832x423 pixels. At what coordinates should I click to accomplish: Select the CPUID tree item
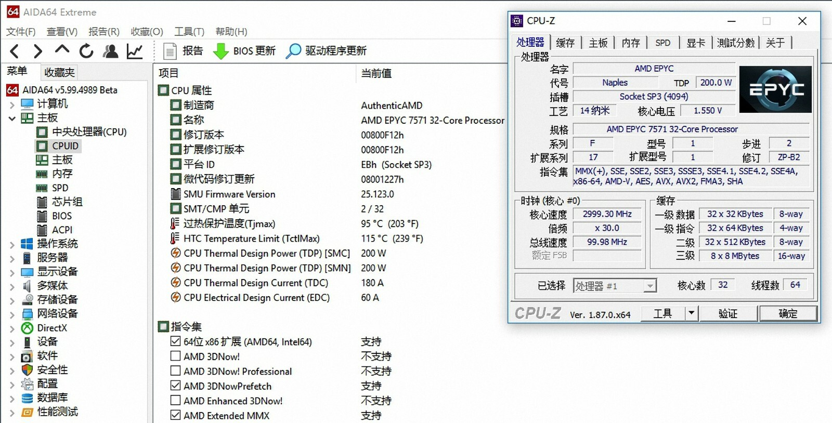point(58,146)
